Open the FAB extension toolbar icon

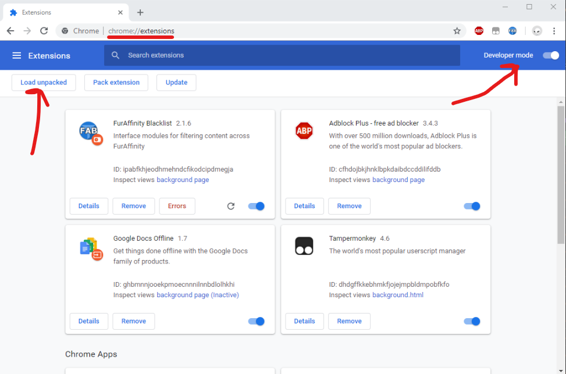pyautogui.click(x=512, y=31)
